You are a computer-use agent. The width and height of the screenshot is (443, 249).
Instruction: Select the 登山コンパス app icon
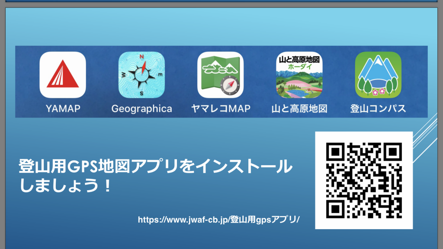point(378,75)
